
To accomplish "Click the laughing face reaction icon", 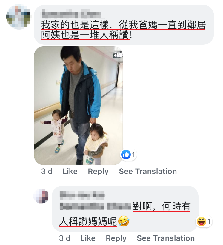I will pos(202,221).
